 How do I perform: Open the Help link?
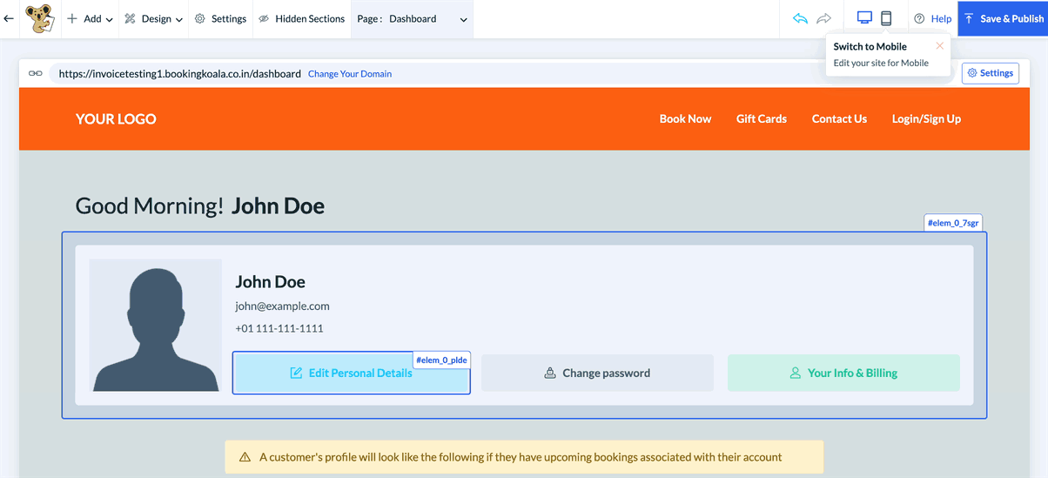pyautogui.click(x=932, y=18)
